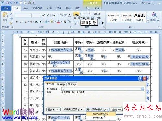162x121 pixels.
Task: Open the Aa Change Case dropdown
Action: point(54,15)
